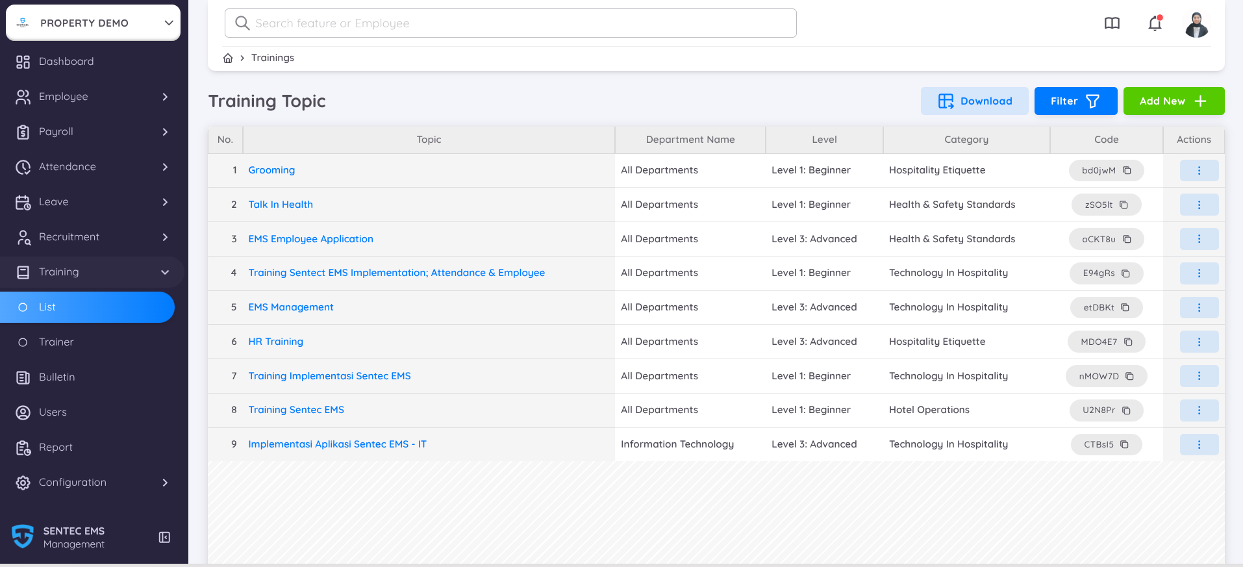Click the search feature or employee field
Viewport: 1243px width, 567px height.
[510, 23]
